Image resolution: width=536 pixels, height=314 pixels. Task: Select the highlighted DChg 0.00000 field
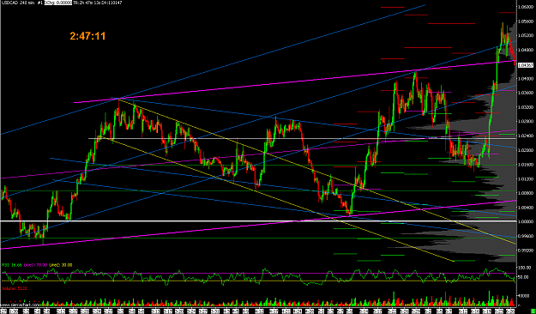(58, 3)
